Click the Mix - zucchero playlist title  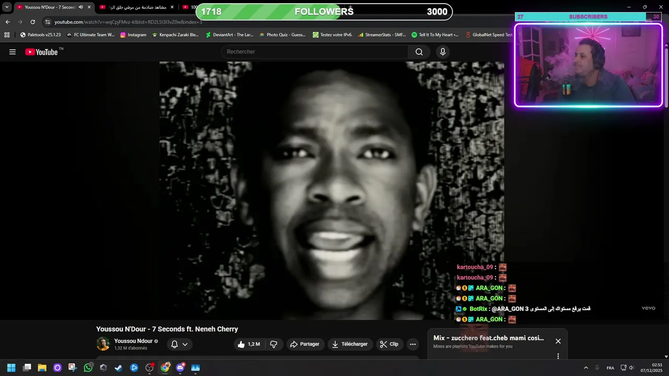point(489,338)
